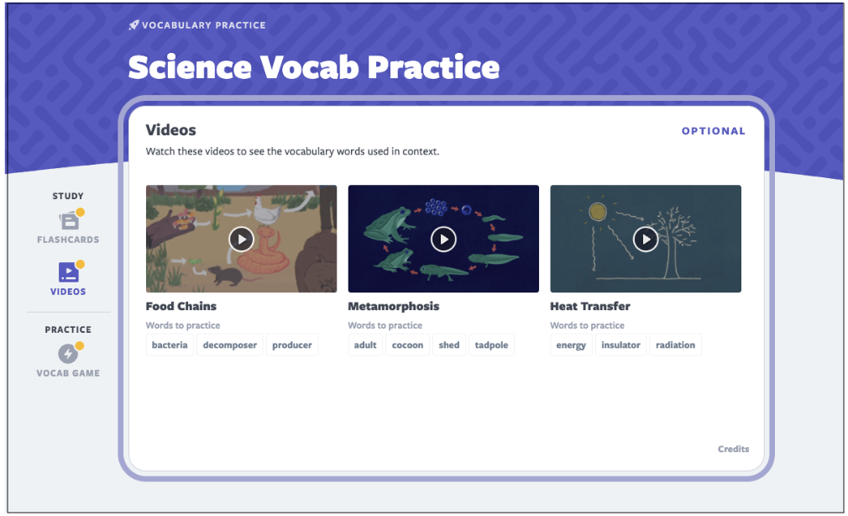Select the Videos sidebar icon
Image resolution: width=848 pixels, height=516 pixels.
coord(68,272)
